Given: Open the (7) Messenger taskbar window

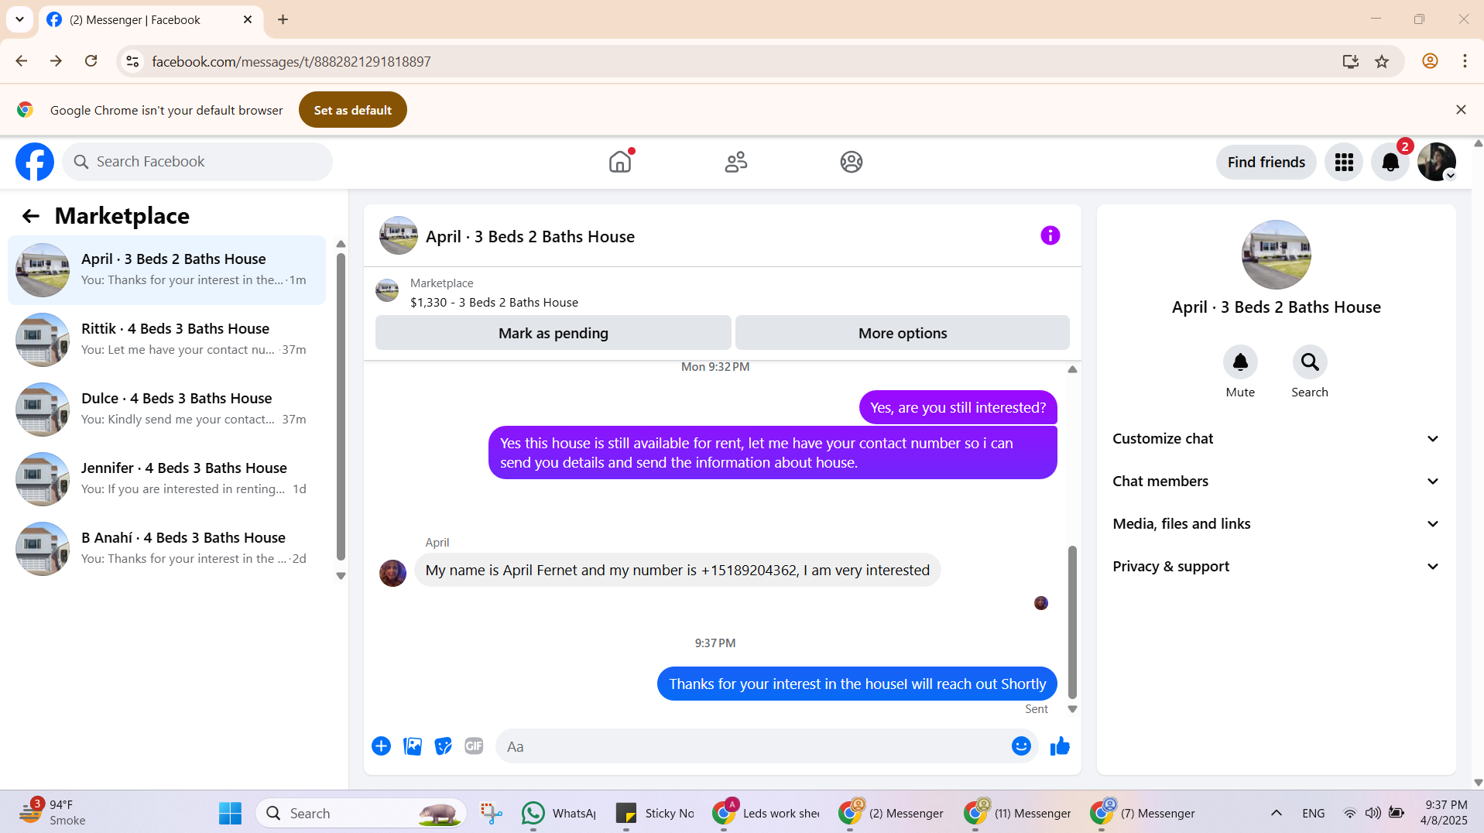Looking at the screenshot, I should click(1143, 813).
